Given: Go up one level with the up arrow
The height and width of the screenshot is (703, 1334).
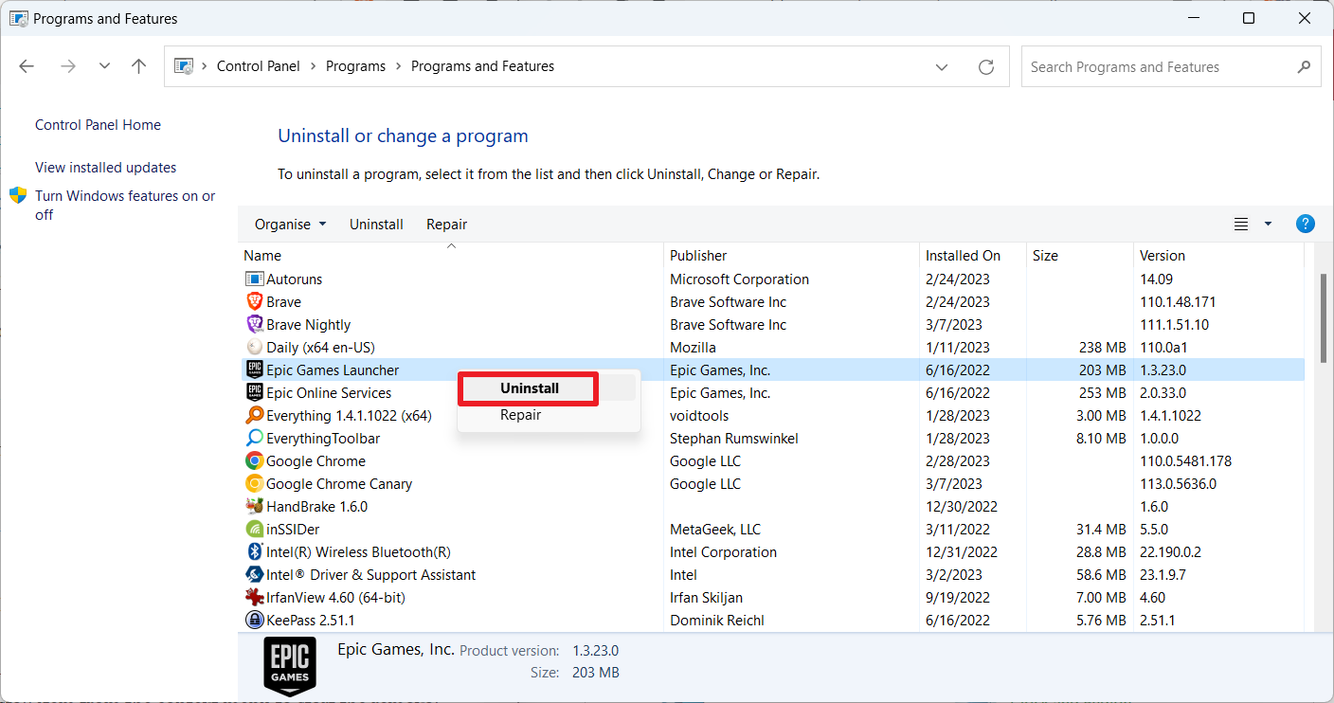Looking at the screenshot, I should point(139,66).
